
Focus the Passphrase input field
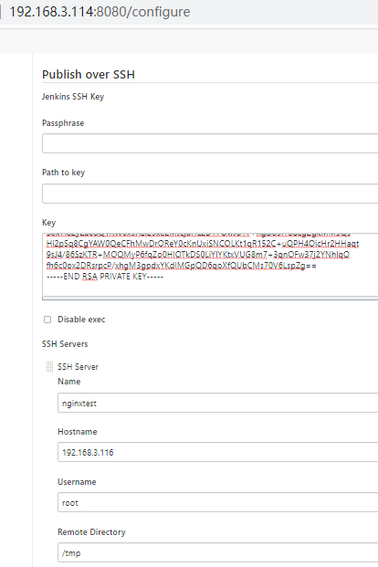tap(210, 143)
